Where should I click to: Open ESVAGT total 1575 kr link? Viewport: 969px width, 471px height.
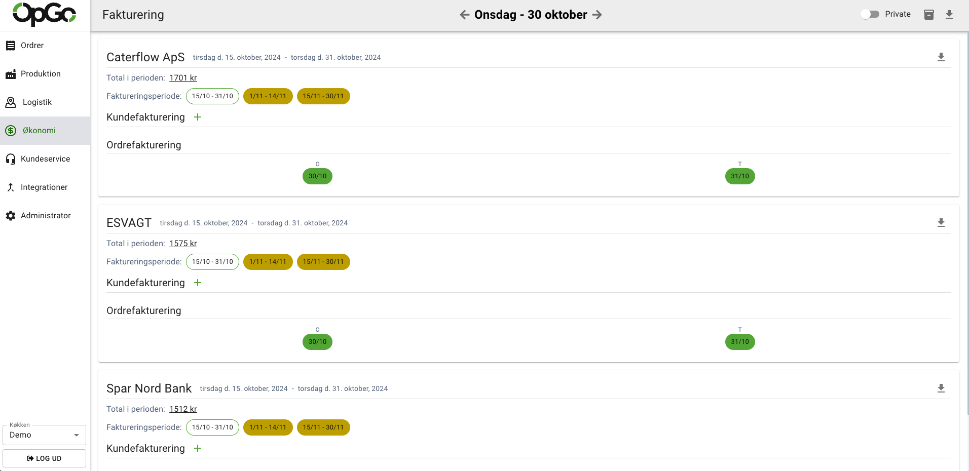point(183,244)
